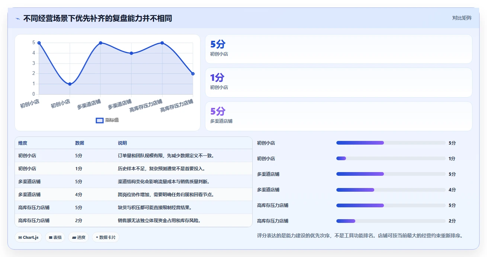Click the 多渠道店铺 progress bar showing 4分

click(x=391, y=190)
